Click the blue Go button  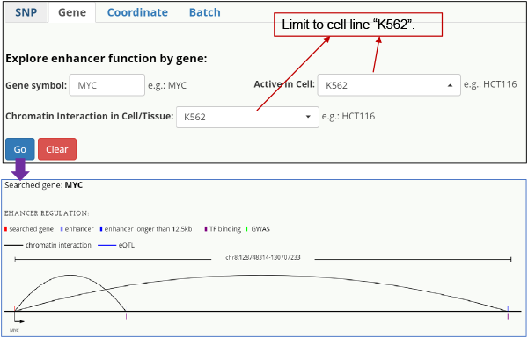tap(20, 149)
